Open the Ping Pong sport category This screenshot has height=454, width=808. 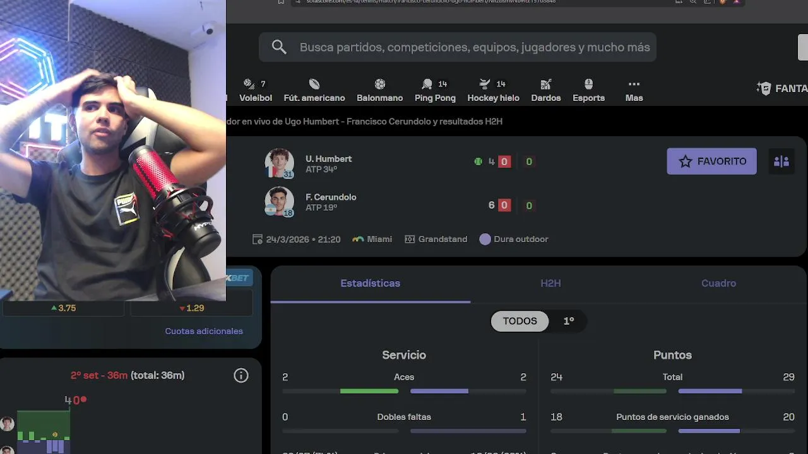pyautogui.click(x=435, y=91)
